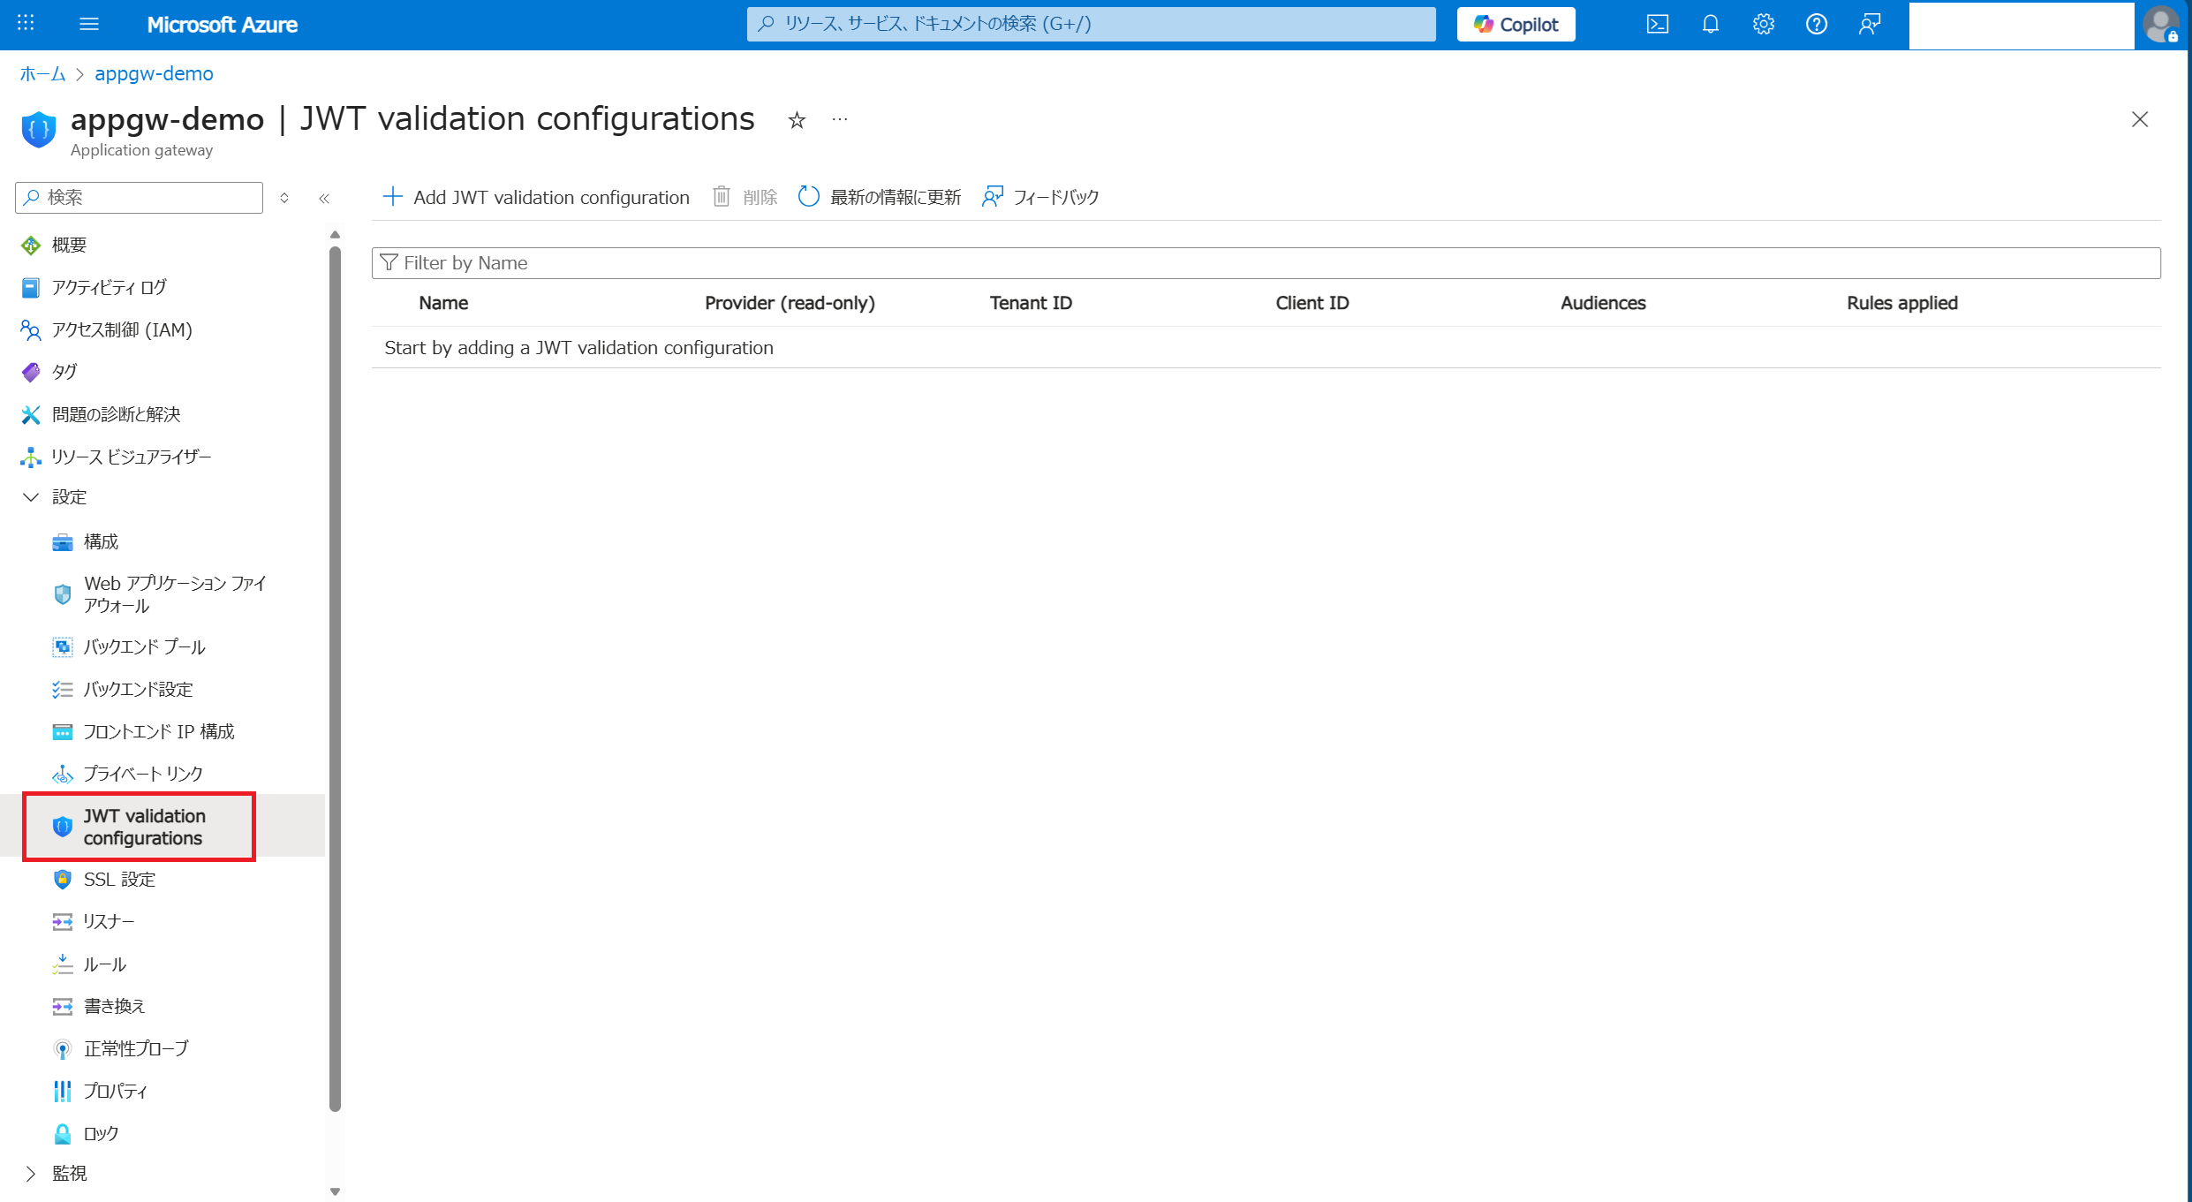Click the sidebar expand/collapse all arrows

tap(284, 198)
